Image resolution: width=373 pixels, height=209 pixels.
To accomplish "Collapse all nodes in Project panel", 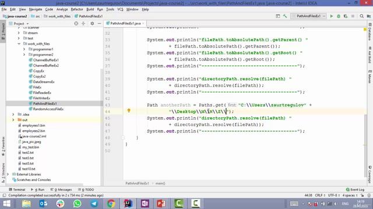I will 83,23.
